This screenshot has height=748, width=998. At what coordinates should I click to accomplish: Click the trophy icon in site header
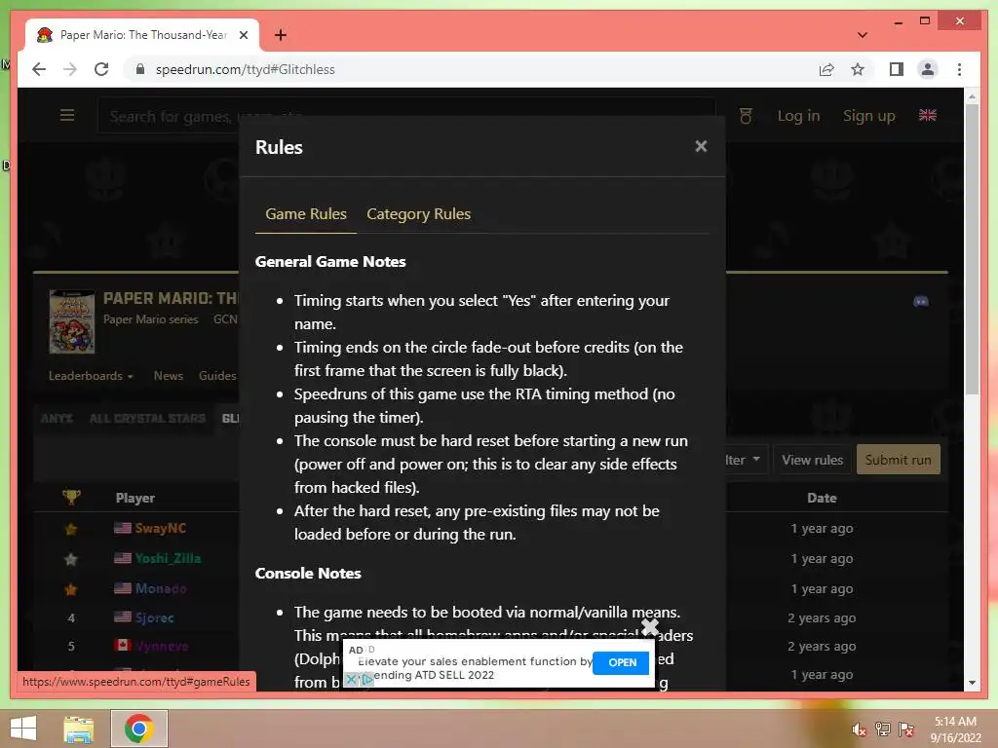coord(746,116)
